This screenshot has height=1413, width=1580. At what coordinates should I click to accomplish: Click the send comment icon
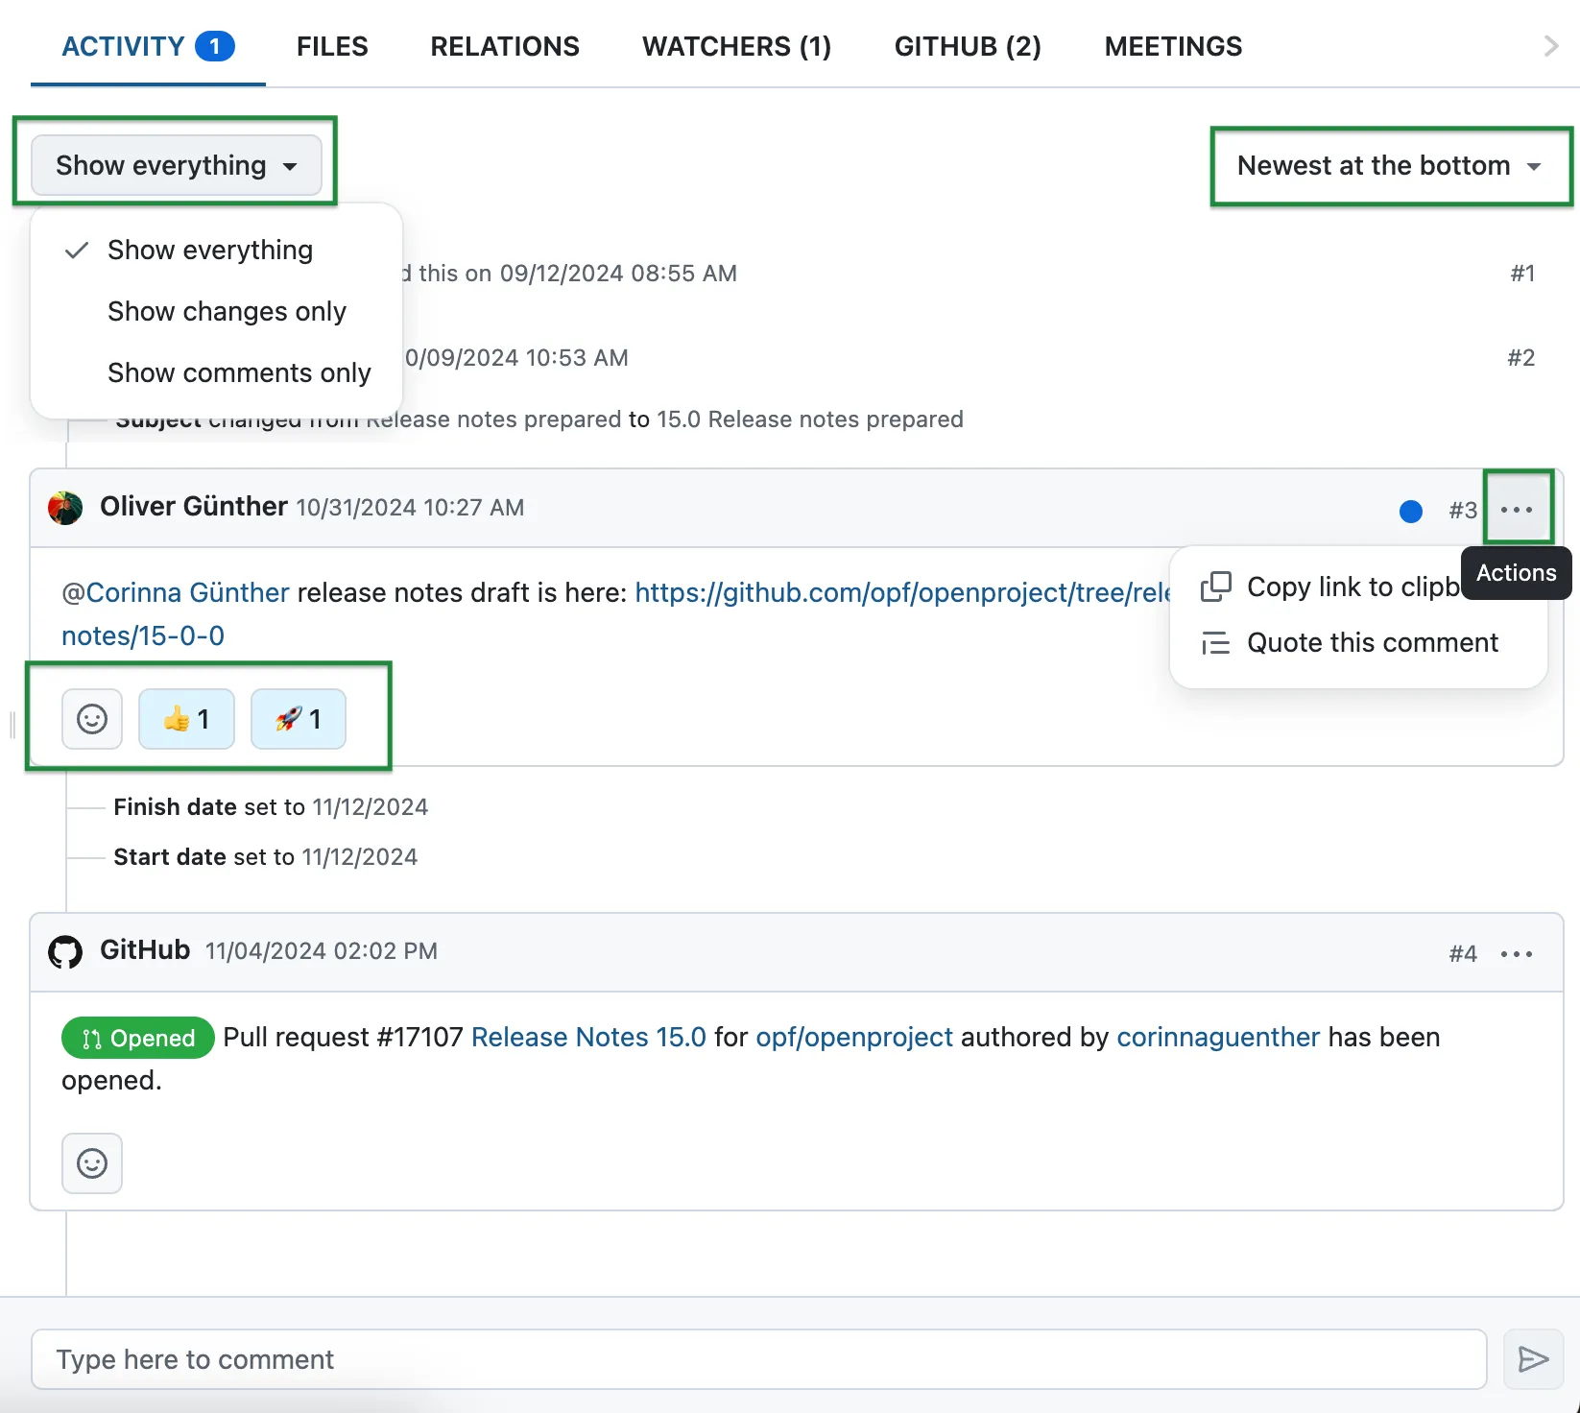pyautogui.click(x=1533, y=1359)
